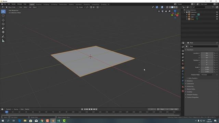Enable solid viewport shading
Image resolution: width=219 pixels, height=123 pixels.
click(x=172, y=7)
